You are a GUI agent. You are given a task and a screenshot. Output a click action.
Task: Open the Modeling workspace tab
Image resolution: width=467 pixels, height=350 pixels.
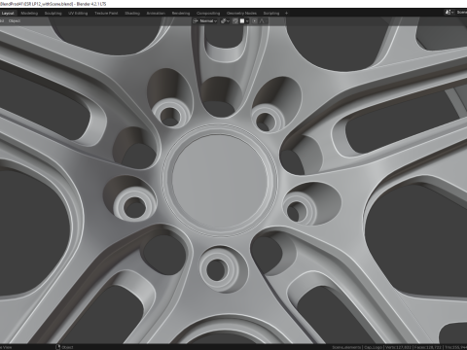(x=29, y=14)
